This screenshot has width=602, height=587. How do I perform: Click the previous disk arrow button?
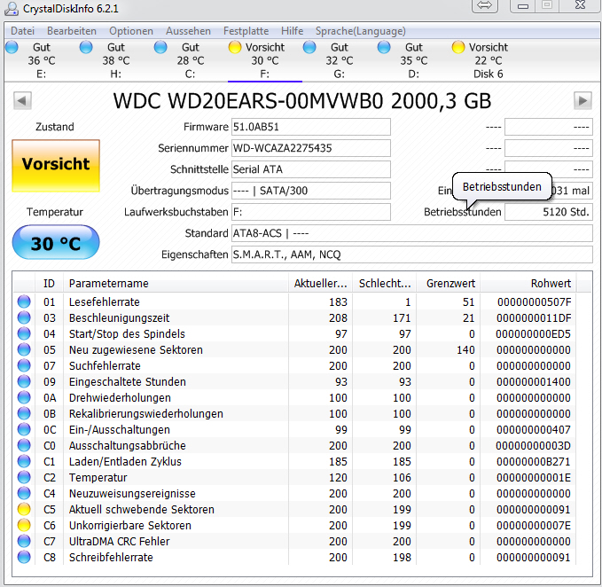pos(22,101)
